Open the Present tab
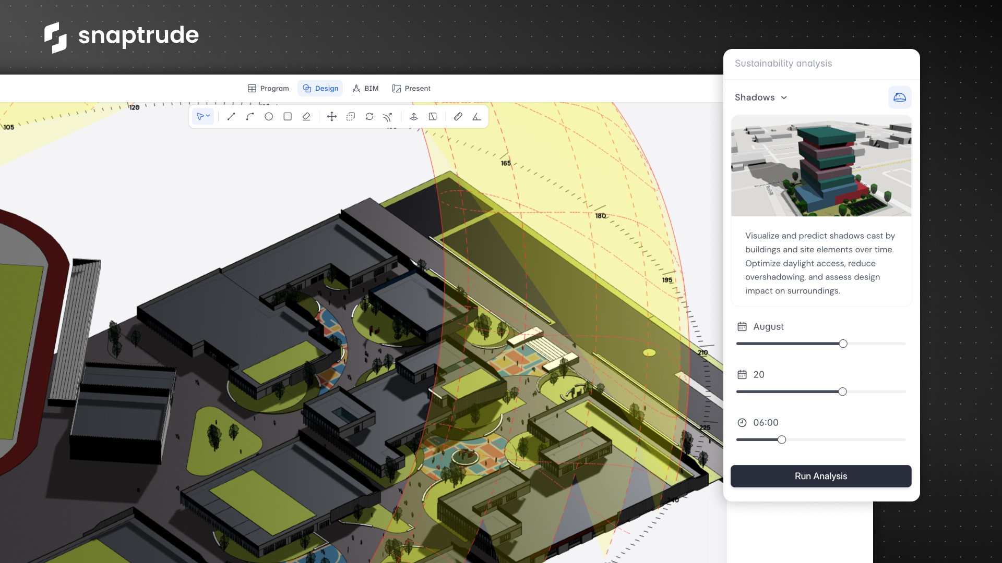 [x=411, y=89]
